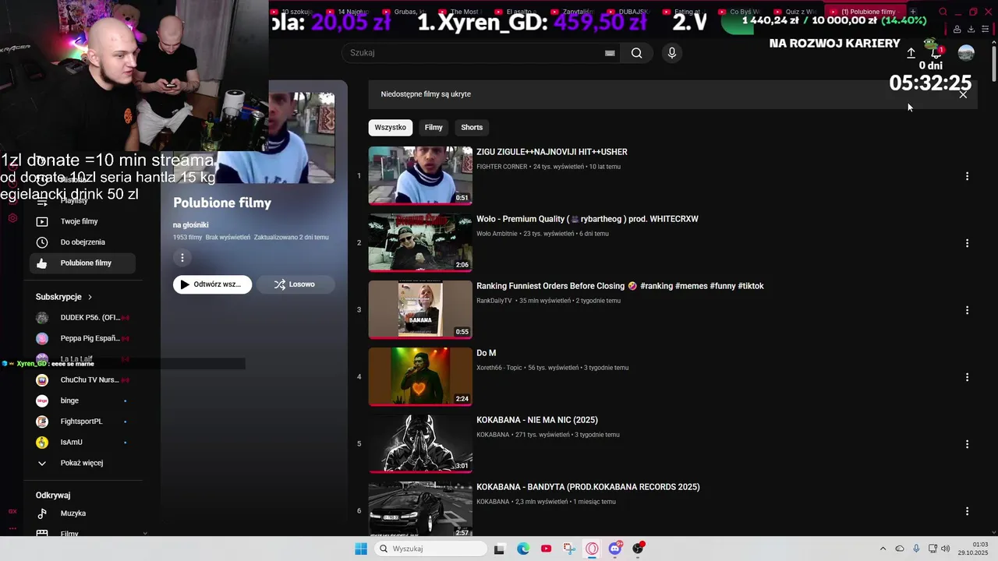The height and width of the screenshot is (561, 998).
Task: Open the on-screen keyboard icon in search box
Action: point(610,53)
